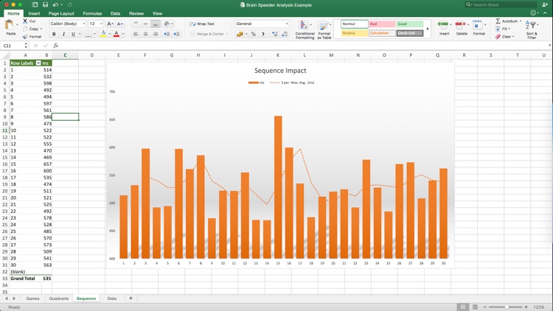This screenshot has width=553, height=311.
Task: Open Sort & Filter
Action: 532,29
